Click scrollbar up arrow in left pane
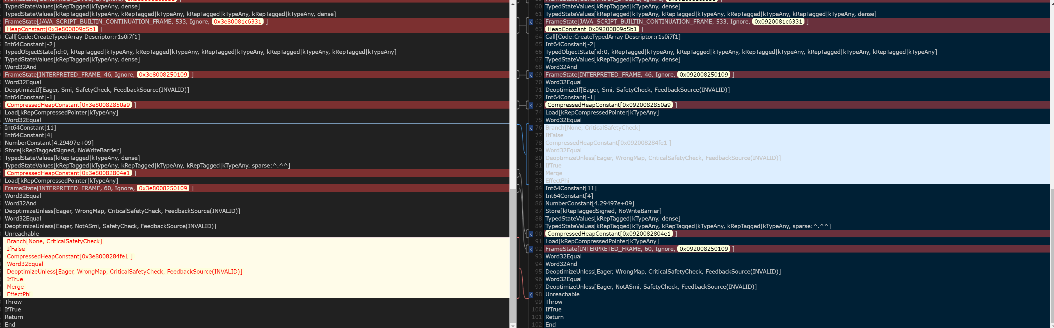 513,3
